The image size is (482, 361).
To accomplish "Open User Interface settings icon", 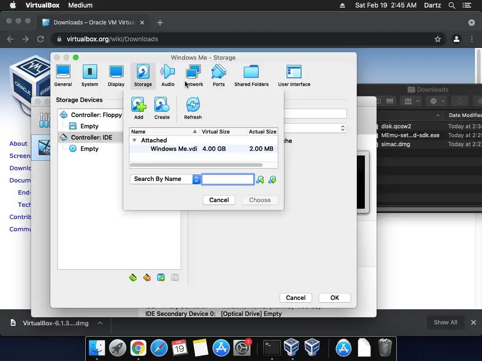I will click(x=294, y=72).
